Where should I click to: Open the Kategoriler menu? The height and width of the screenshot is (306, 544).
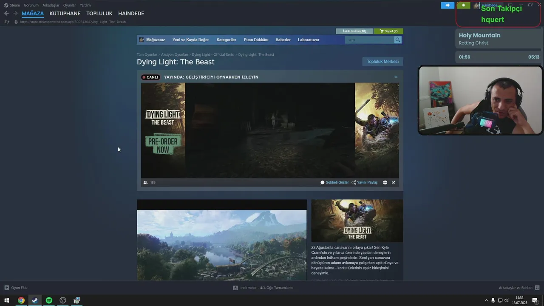pyautogui.click(x=226, y=40)
